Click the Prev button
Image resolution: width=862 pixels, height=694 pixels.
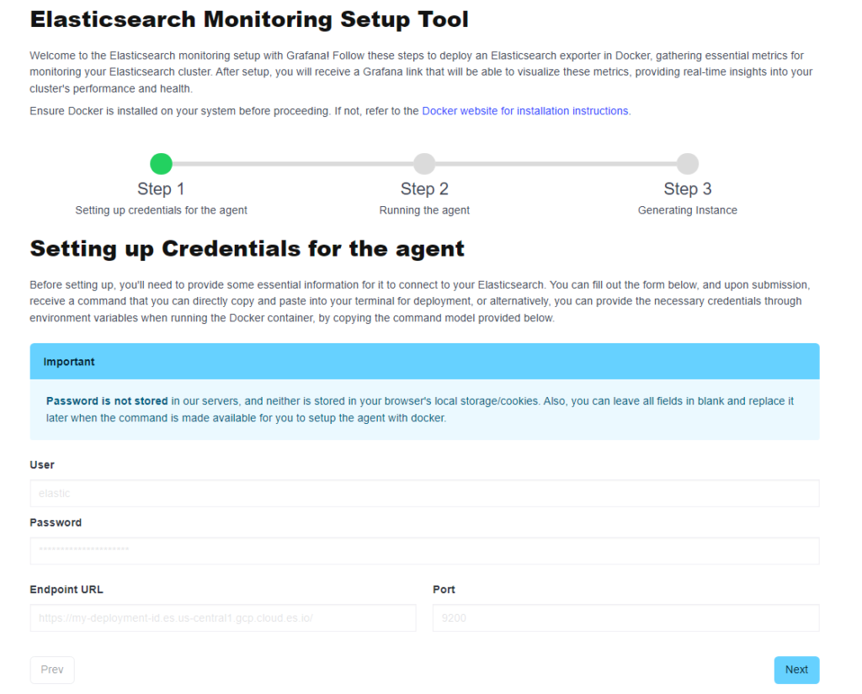coord(51,670)
